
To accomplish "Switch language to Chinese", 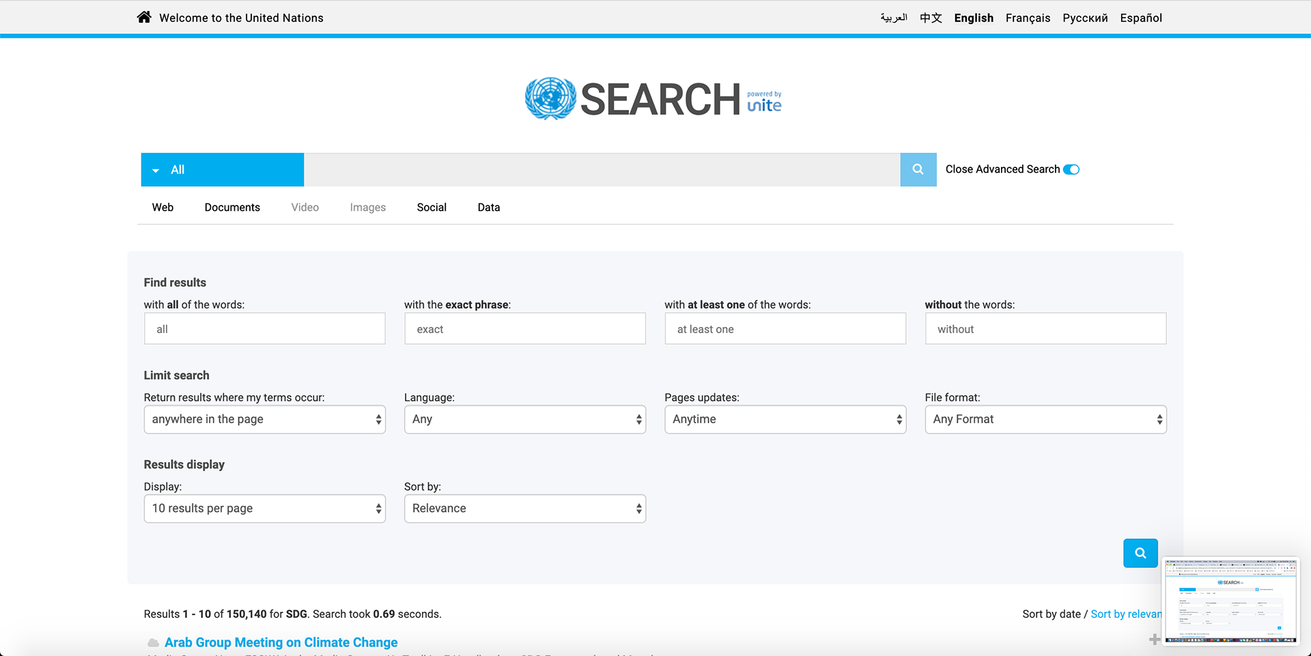I will click(931, 18).
